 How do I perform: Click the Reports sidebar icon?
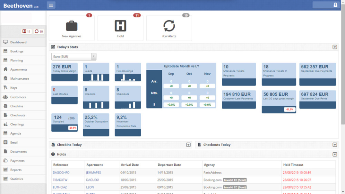tap(5, 170)
